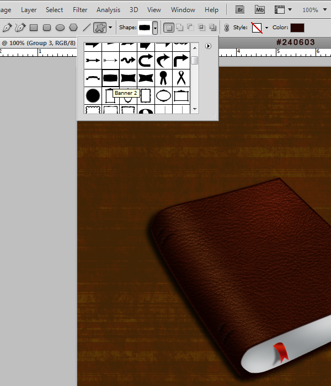Open the Shape picker dropdown arrow

coord(155,28)
